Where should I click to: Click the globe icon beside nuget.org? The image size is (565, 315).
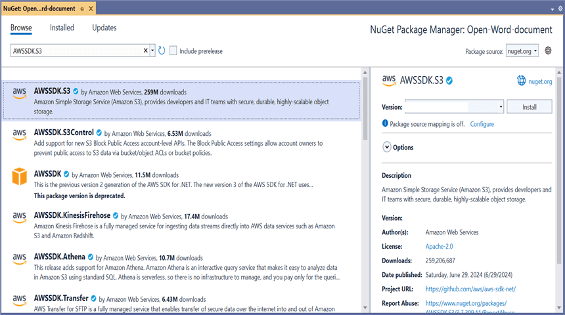point(521,81)
